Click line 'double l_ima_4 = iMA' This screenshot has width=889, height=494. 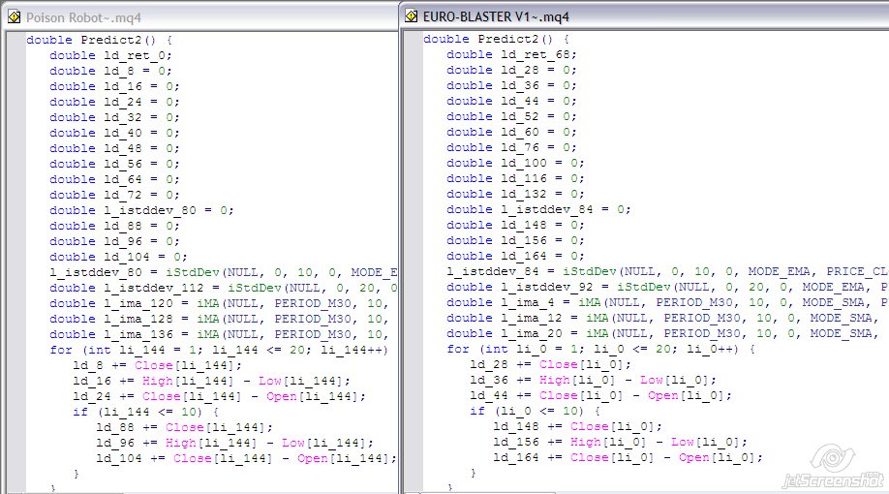tap(667, 302)
